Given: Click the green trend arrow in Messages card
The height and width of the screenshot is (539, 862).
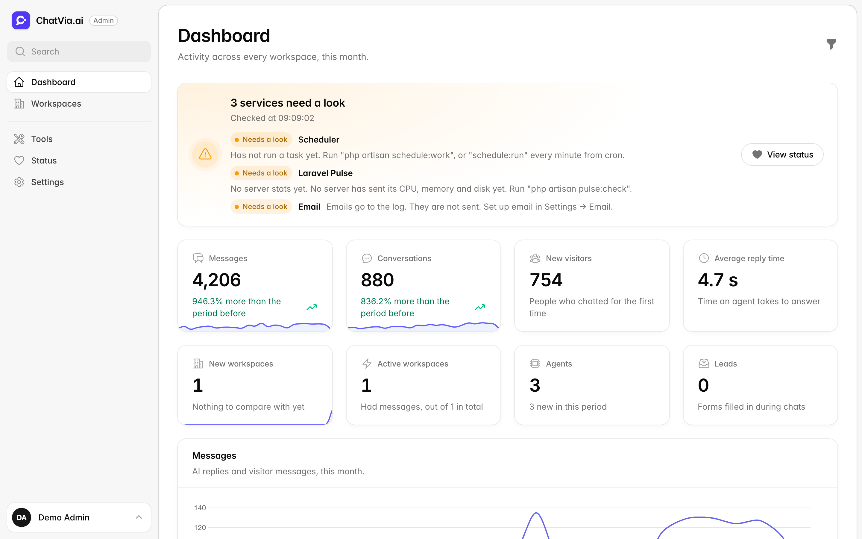Looking at the screenshot, I should [x=312, y=307].
